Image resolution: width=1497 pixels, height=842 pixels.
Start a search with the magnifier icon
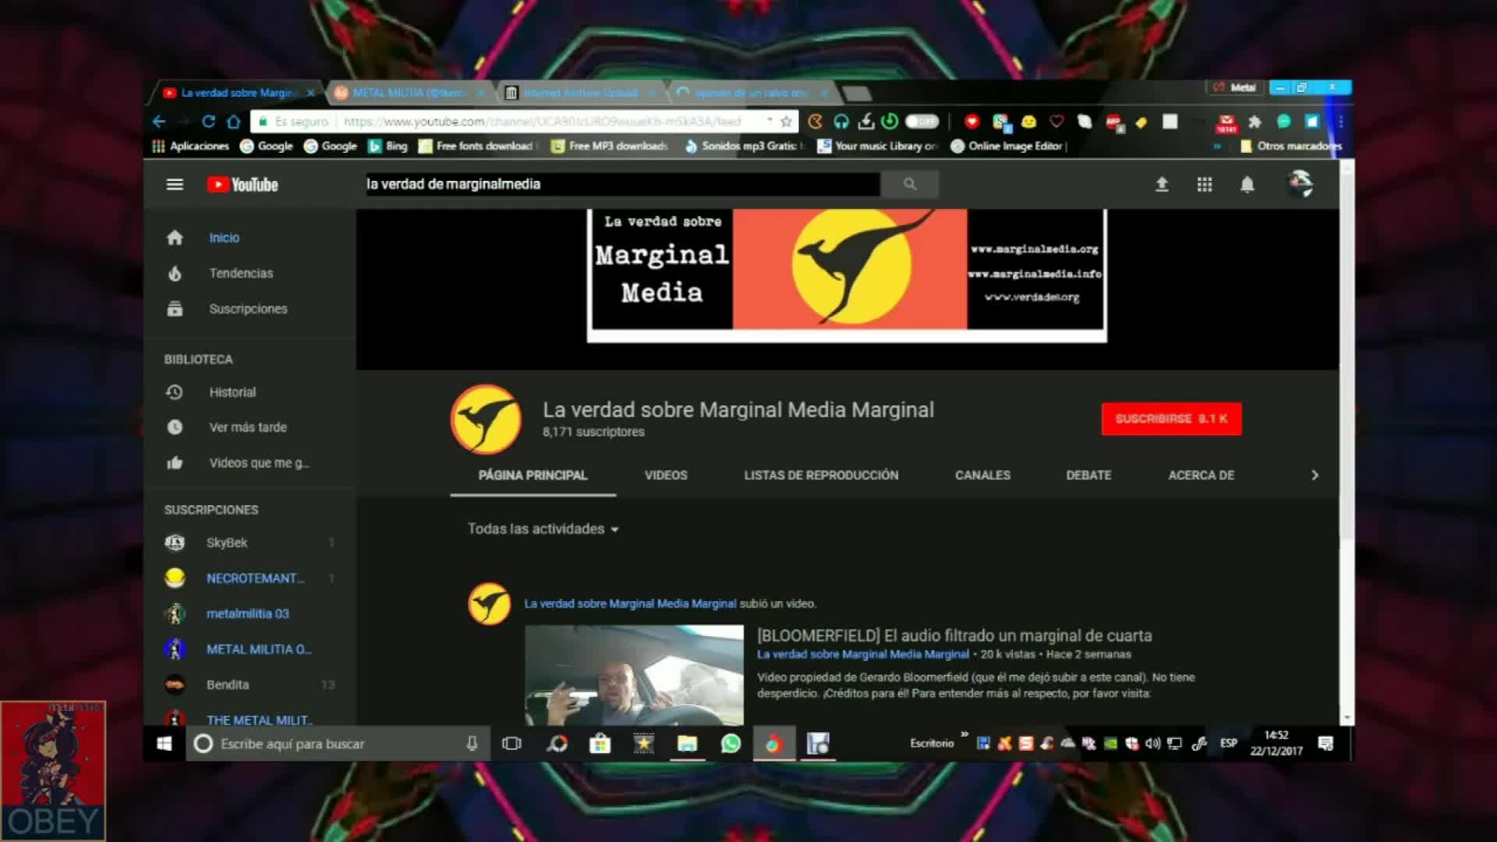909,184
